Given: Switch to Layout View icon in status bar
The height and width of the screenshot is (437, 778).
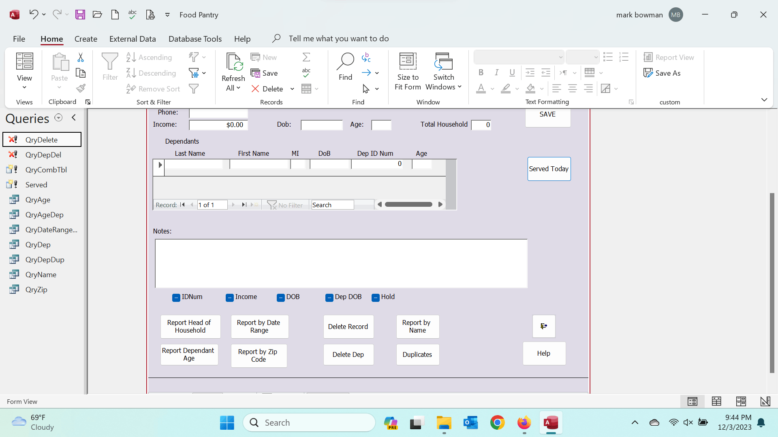Looking at the screenshot, I should click(741, 401).
